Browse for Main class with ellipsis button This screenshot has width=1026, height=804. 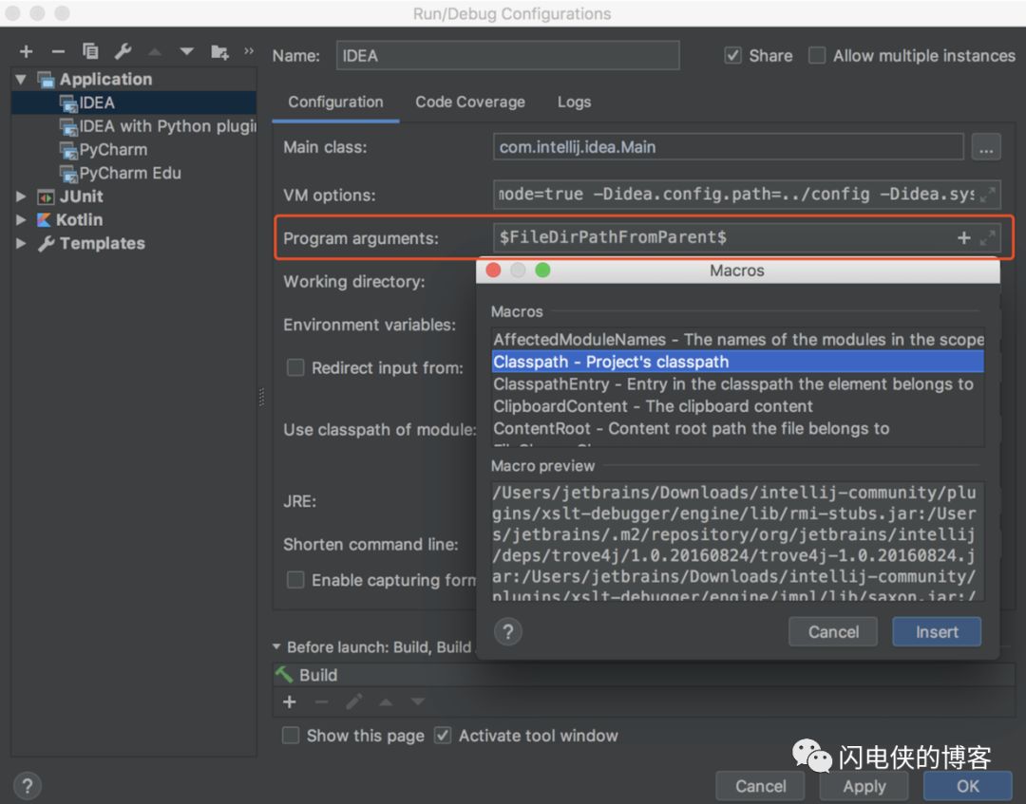986,148
